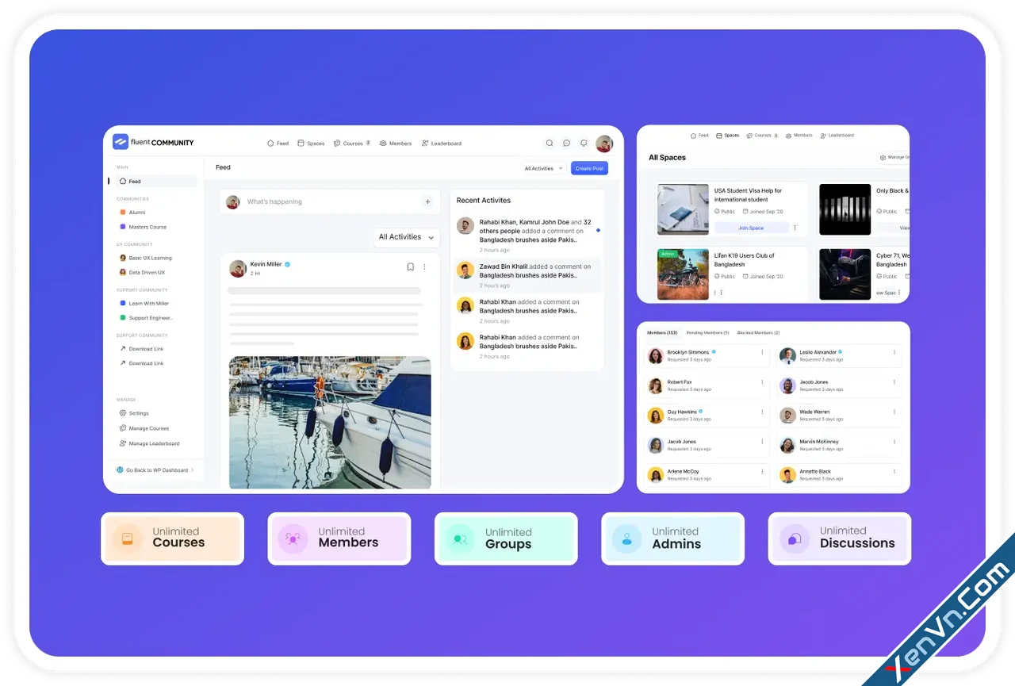Viewport: 1015px width, 686px height.
Task: Open your profile avatar in the top right
Action: click(x=604, y=143)
